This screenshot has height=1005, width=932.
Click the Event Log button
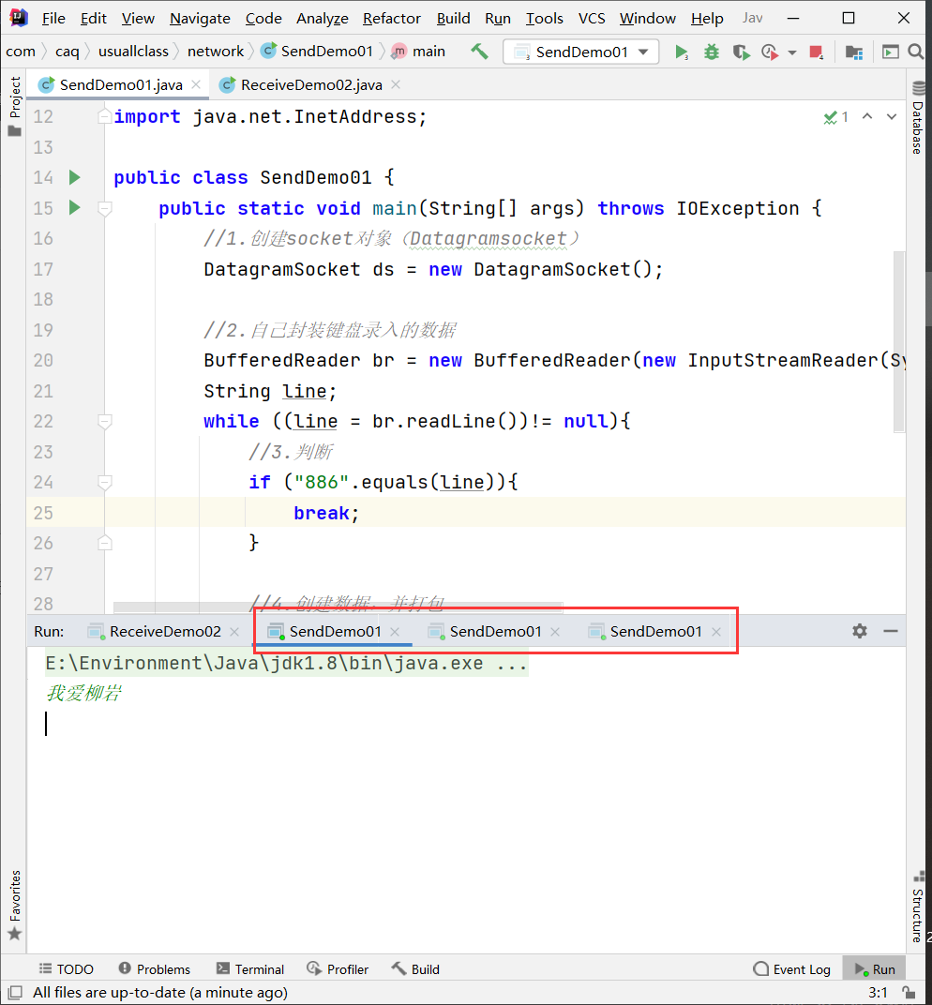pyautogui.click(x=792, y=968)
